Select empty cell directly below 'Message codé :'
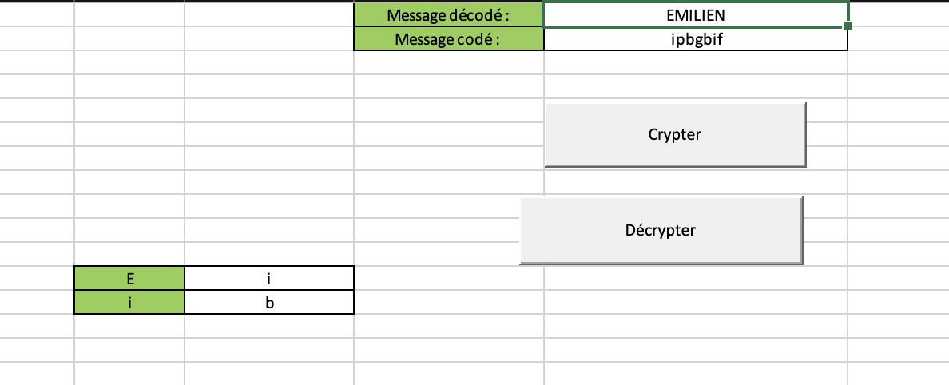Viewport: 949px width, 385px height. (x=448, y=62)
